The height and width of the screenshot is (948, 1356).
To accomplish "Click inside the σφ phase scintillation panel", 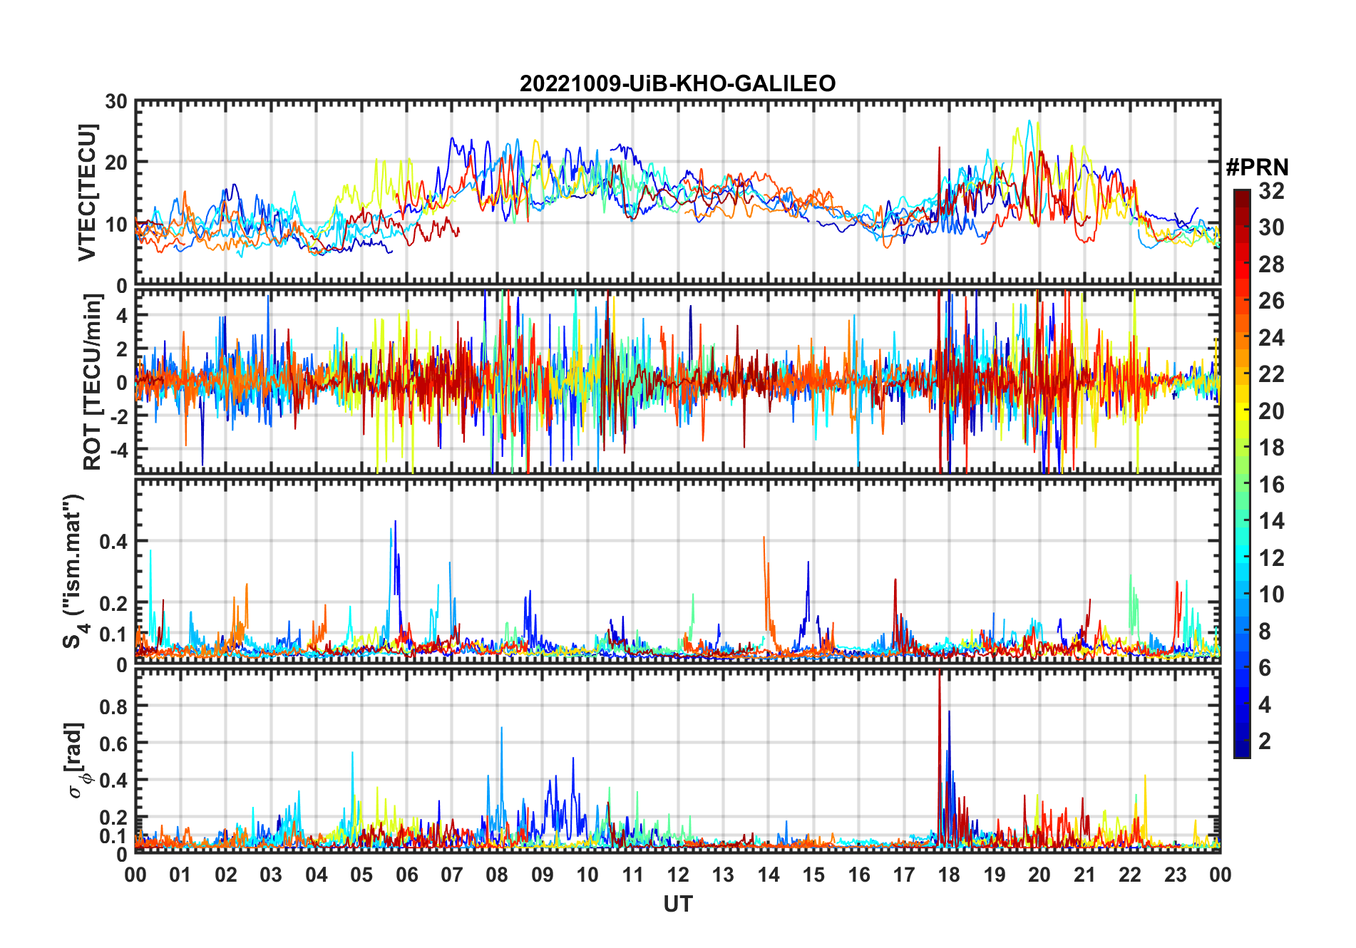I will 677,761.
